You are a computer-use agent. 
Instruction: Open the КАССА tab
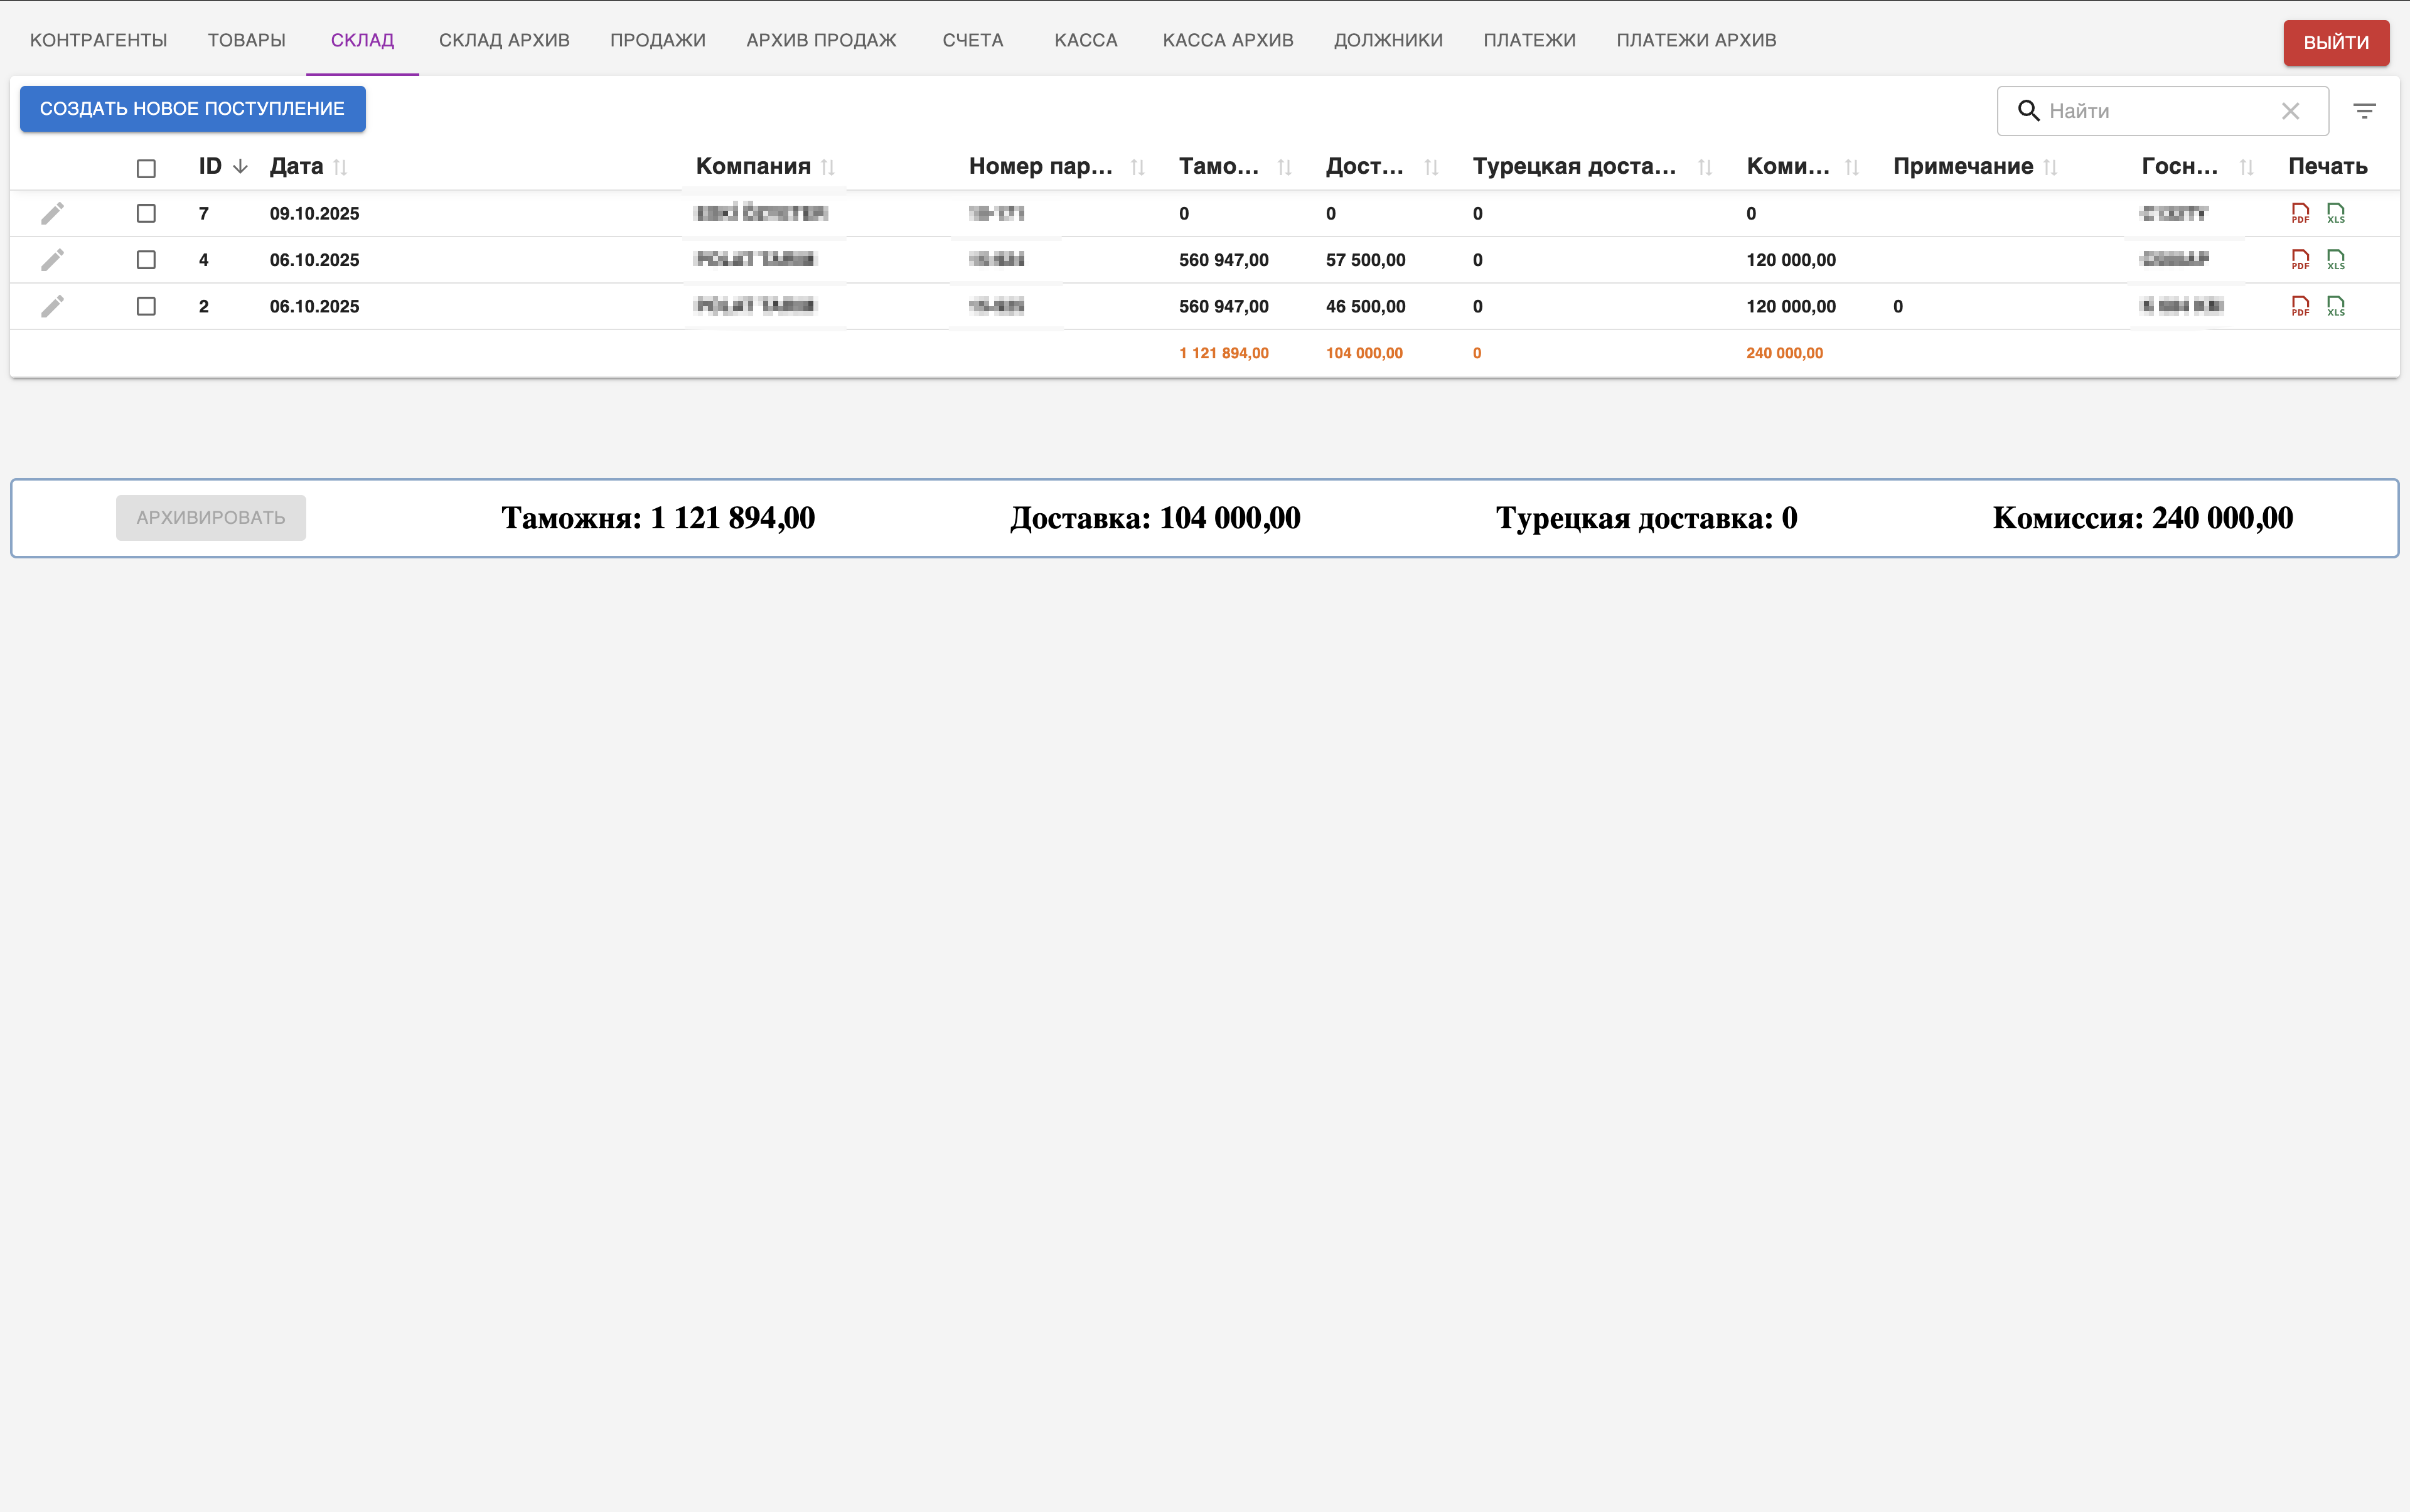tap(1086, 40)
